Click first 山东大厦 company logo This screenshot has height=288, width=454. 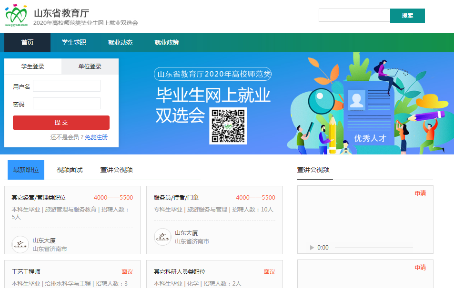tap(20, 244)
